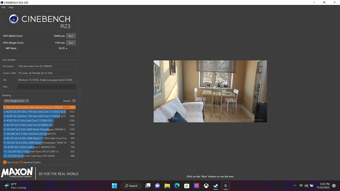This screenshot has height=191, width=340.
Task: Click the Info input field
Action: click(x=47, y=87)
